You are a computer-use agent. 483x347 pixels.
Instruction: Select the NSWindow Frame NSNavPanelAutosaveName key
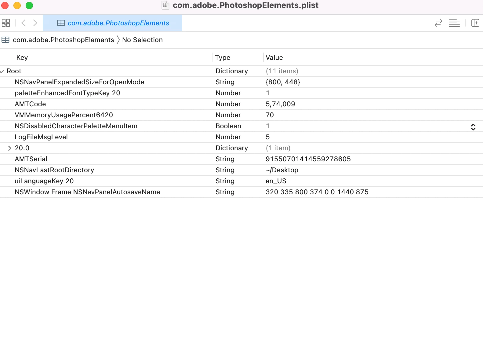[x=87, y=192]
